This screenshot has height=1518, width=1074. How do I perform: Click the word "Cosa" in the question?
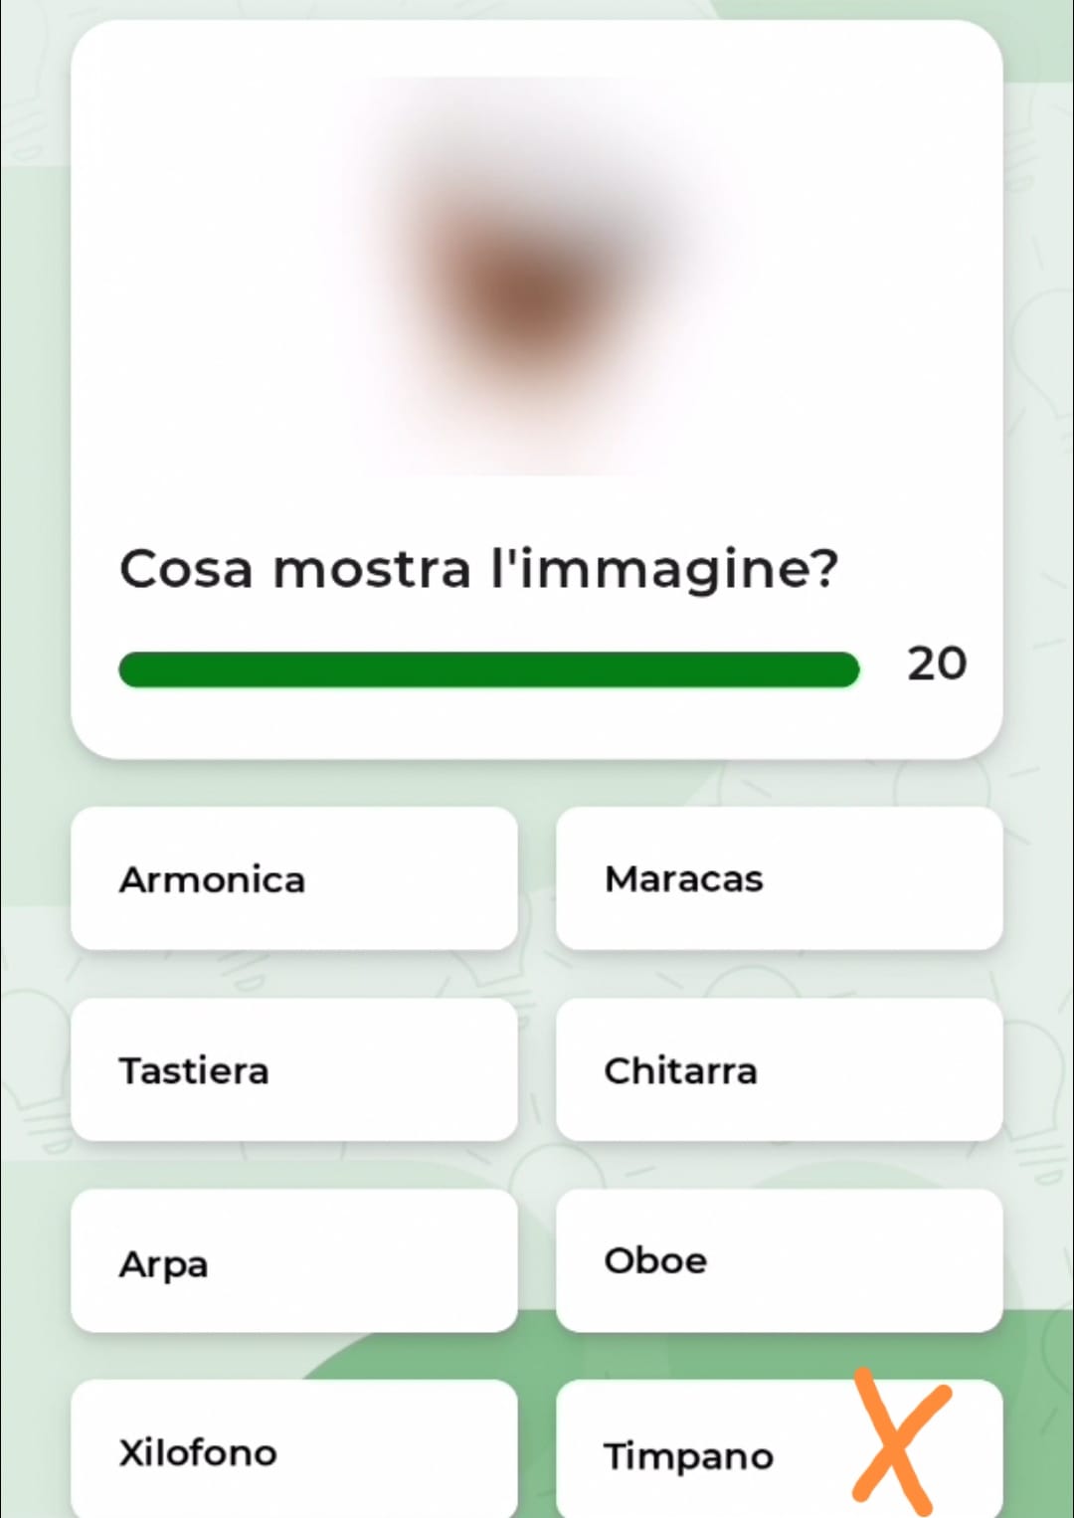click(186, 570)
